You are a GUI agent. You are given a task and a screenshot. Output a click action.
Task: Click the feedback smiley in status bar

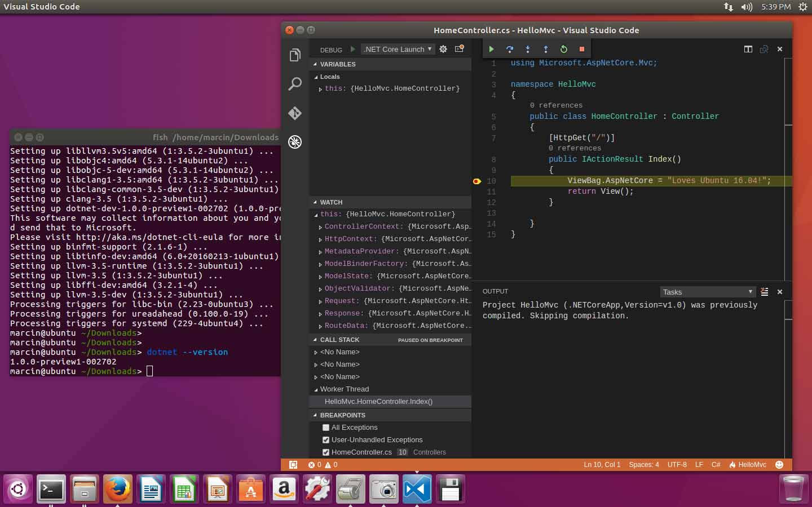point(779,465)
